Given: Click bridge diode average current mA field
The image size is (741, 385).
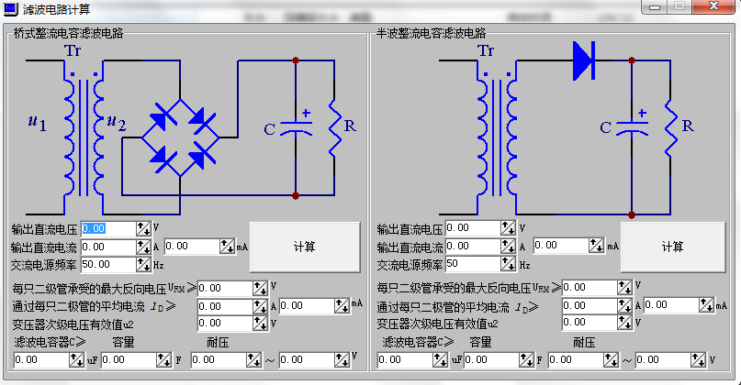Looking at the screenshot, I should coord(307,306).
